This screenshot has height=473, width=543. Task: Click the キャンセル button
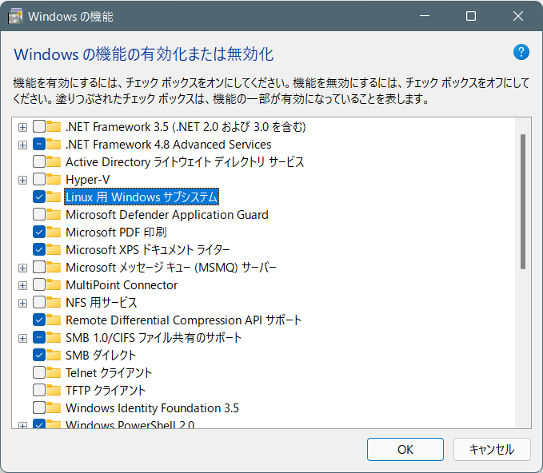[492, 449]
